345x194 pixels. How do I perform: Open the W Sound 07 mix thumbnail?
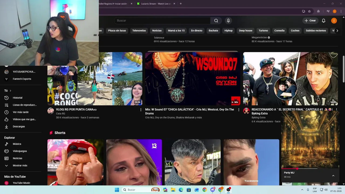point(193,78)
